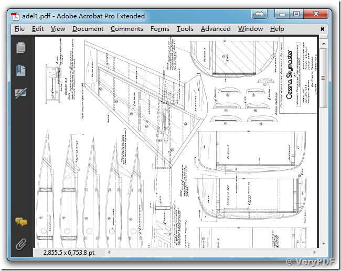Click the horizontal scrollbar left arrow
Viewport: 341px width, 271px height.
click(109, 252)
